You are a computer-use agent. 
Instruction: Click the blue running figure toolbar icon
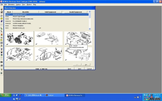pos(2,21)
